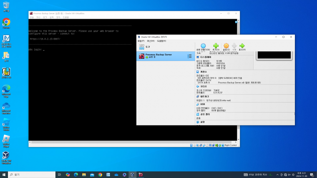Open the Oracle VM VirtualBox desktop shortcut
The width and height of the screenshot is (317, 178).
[6, 158]
